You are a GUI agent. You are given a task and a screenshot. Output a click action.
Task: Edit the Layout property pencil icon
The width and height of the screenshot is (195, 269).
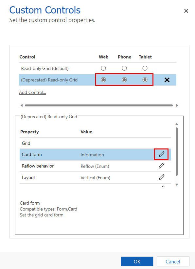pyautogui.click(x=161, y=177)
